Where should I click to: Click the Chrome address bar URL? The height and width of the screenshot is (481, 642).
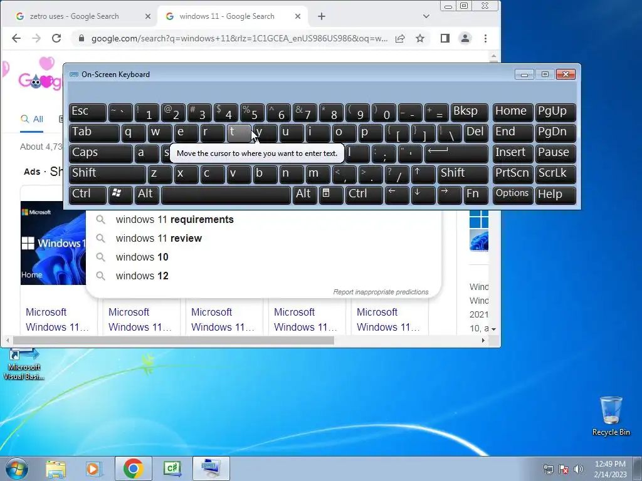point(239,38)
